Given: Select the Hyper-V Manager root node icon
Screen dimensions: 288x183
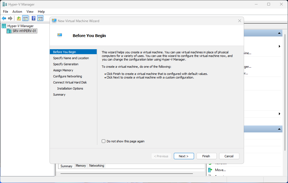Looking at the screenshot, I should click(x=4, y=26).
